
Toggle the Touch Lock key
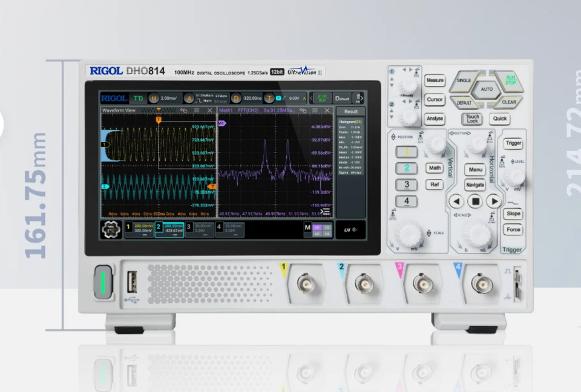[472, 119]
